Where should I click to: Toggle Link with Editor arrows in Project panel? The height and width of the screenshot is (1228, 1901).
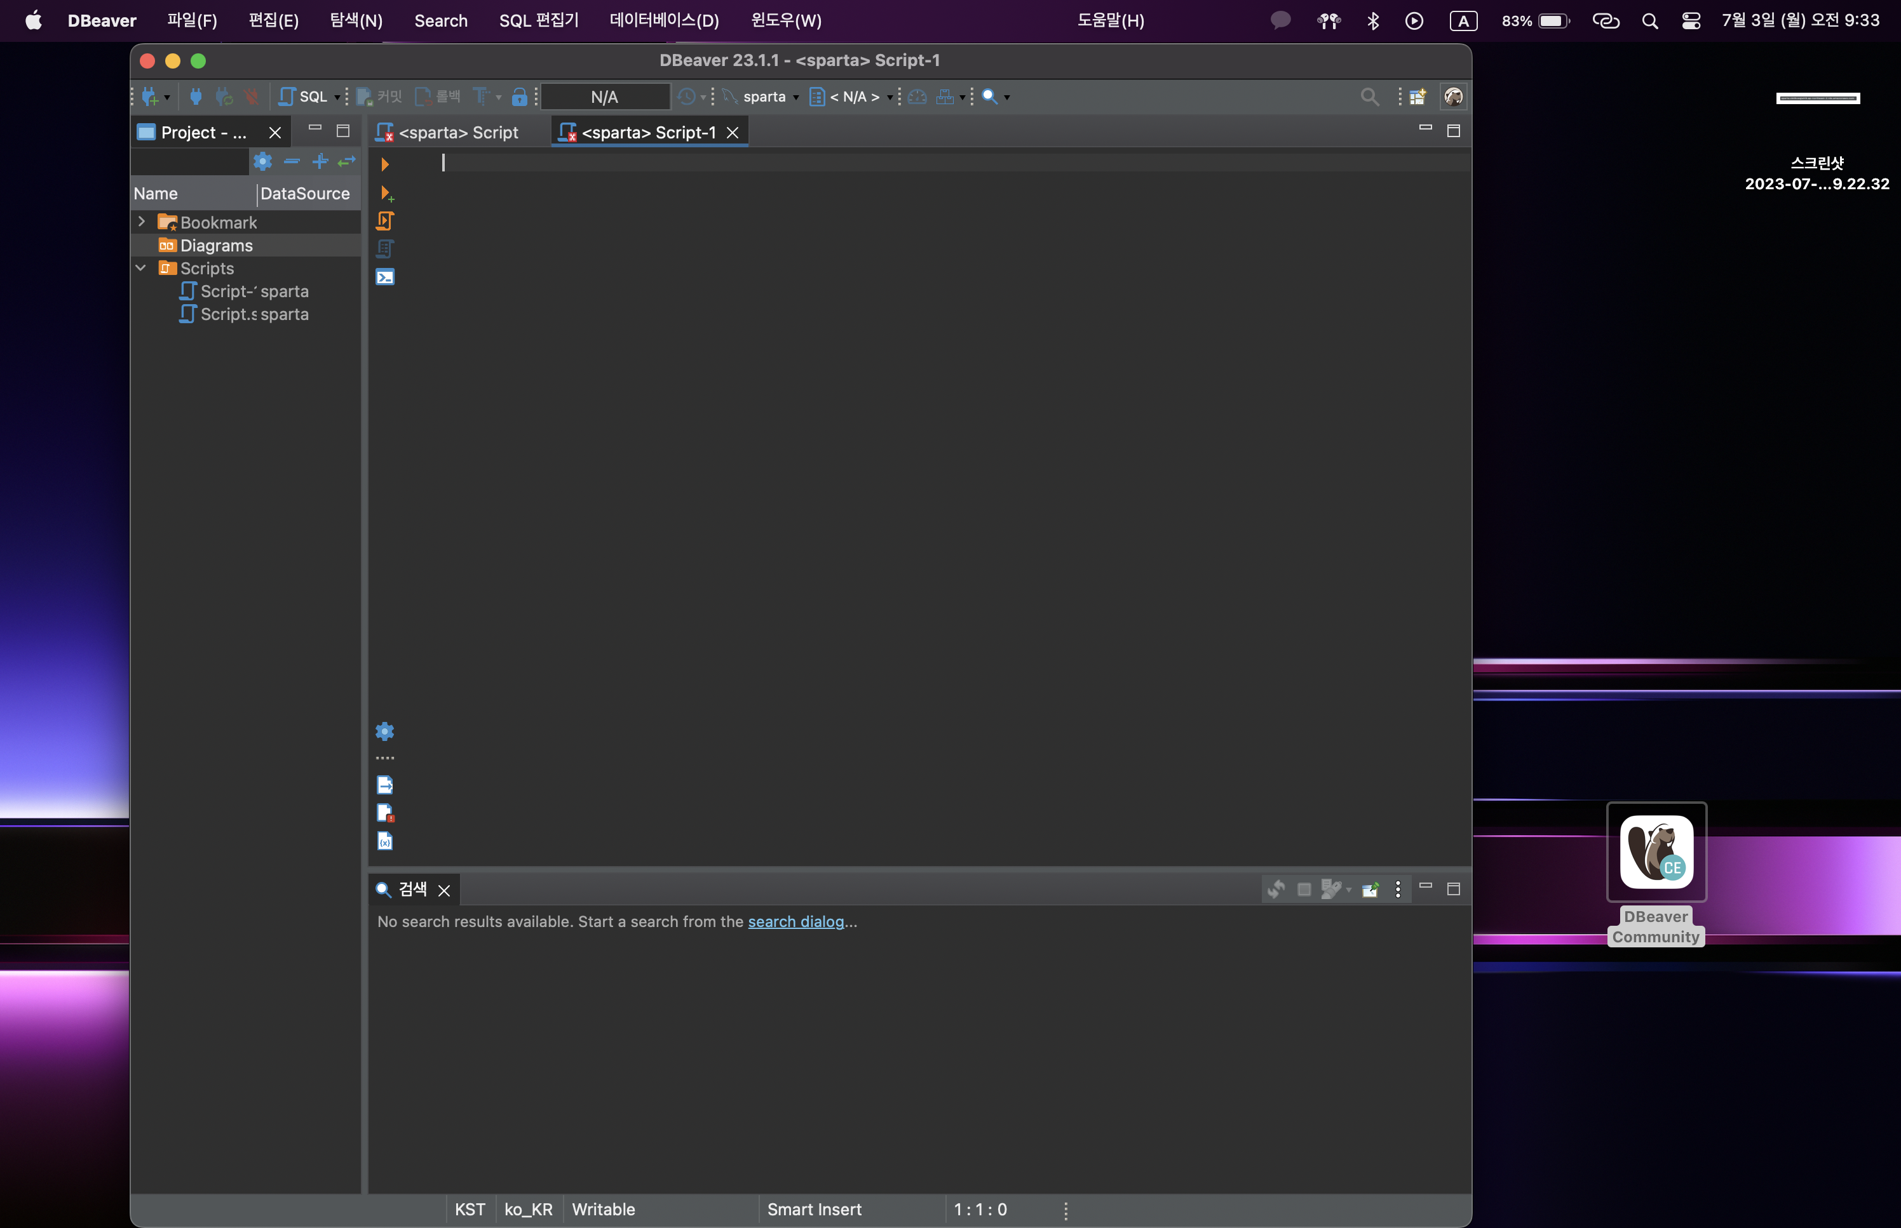[347, 161]
